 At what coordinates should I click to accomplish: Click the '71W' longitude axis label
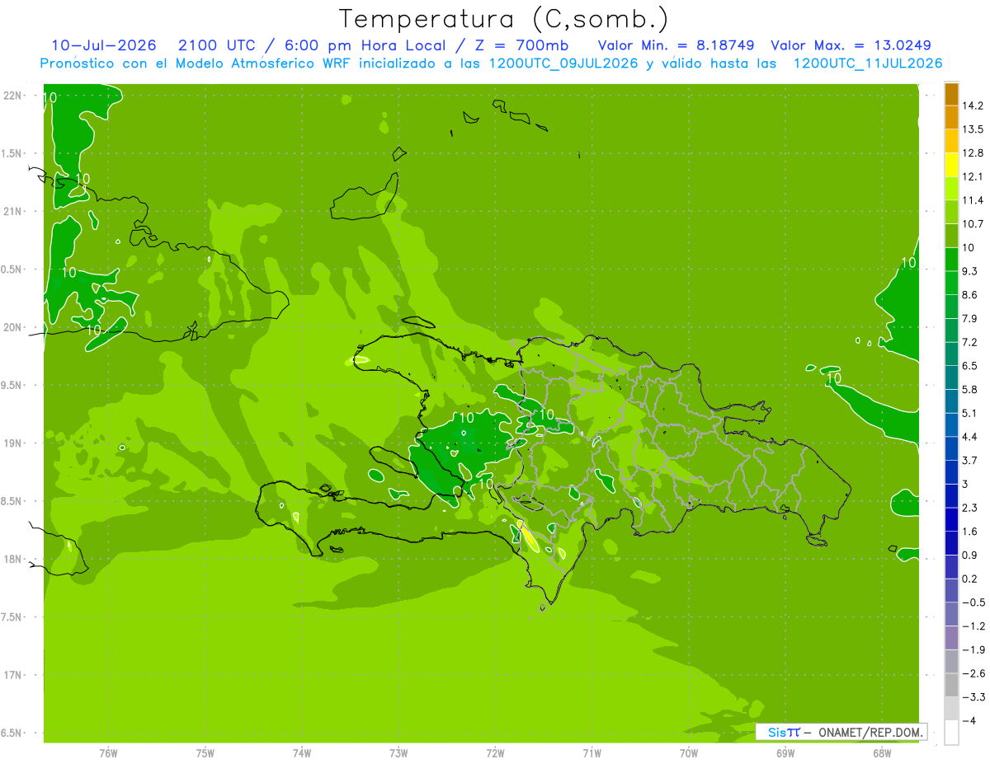(x=592, y=752)
